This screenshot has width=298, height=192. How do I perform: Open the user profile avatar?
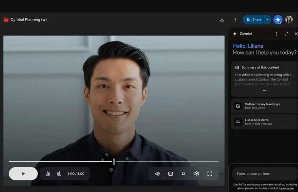[x=289, y=20]
